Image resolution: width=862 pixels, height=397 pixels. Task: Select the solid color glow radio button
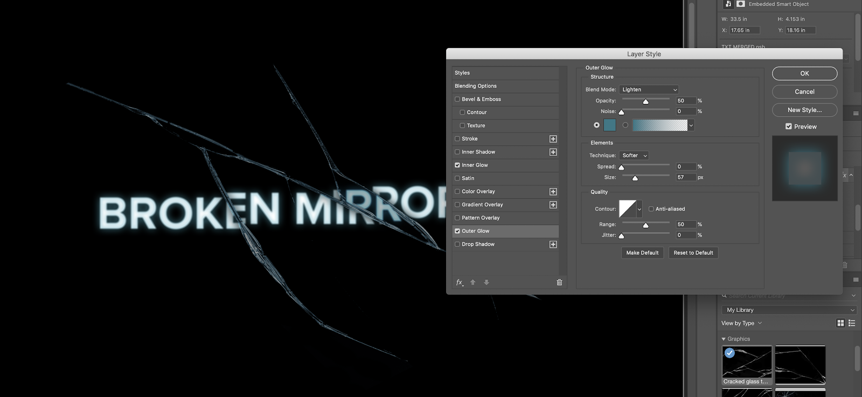click(596, 125)
